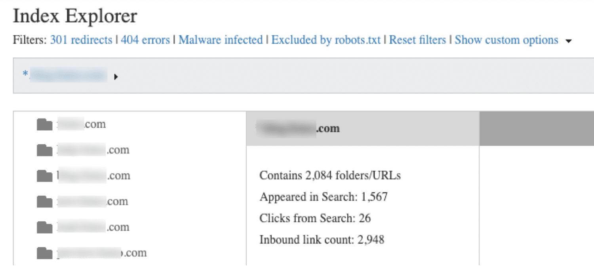Image resolution: width=594 pixels, height=266 pixels.
Task: Expand the breadcrumb arrow after the root site
Action: point(116,76)
